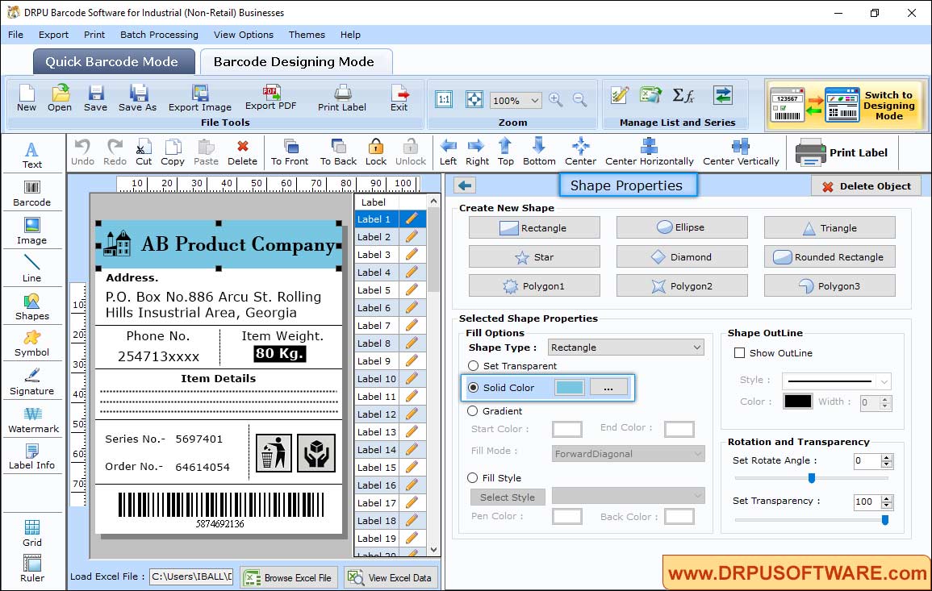Viewport: 932px width, 591px height.
Task: Open the File menu
Action: (16, 35)
